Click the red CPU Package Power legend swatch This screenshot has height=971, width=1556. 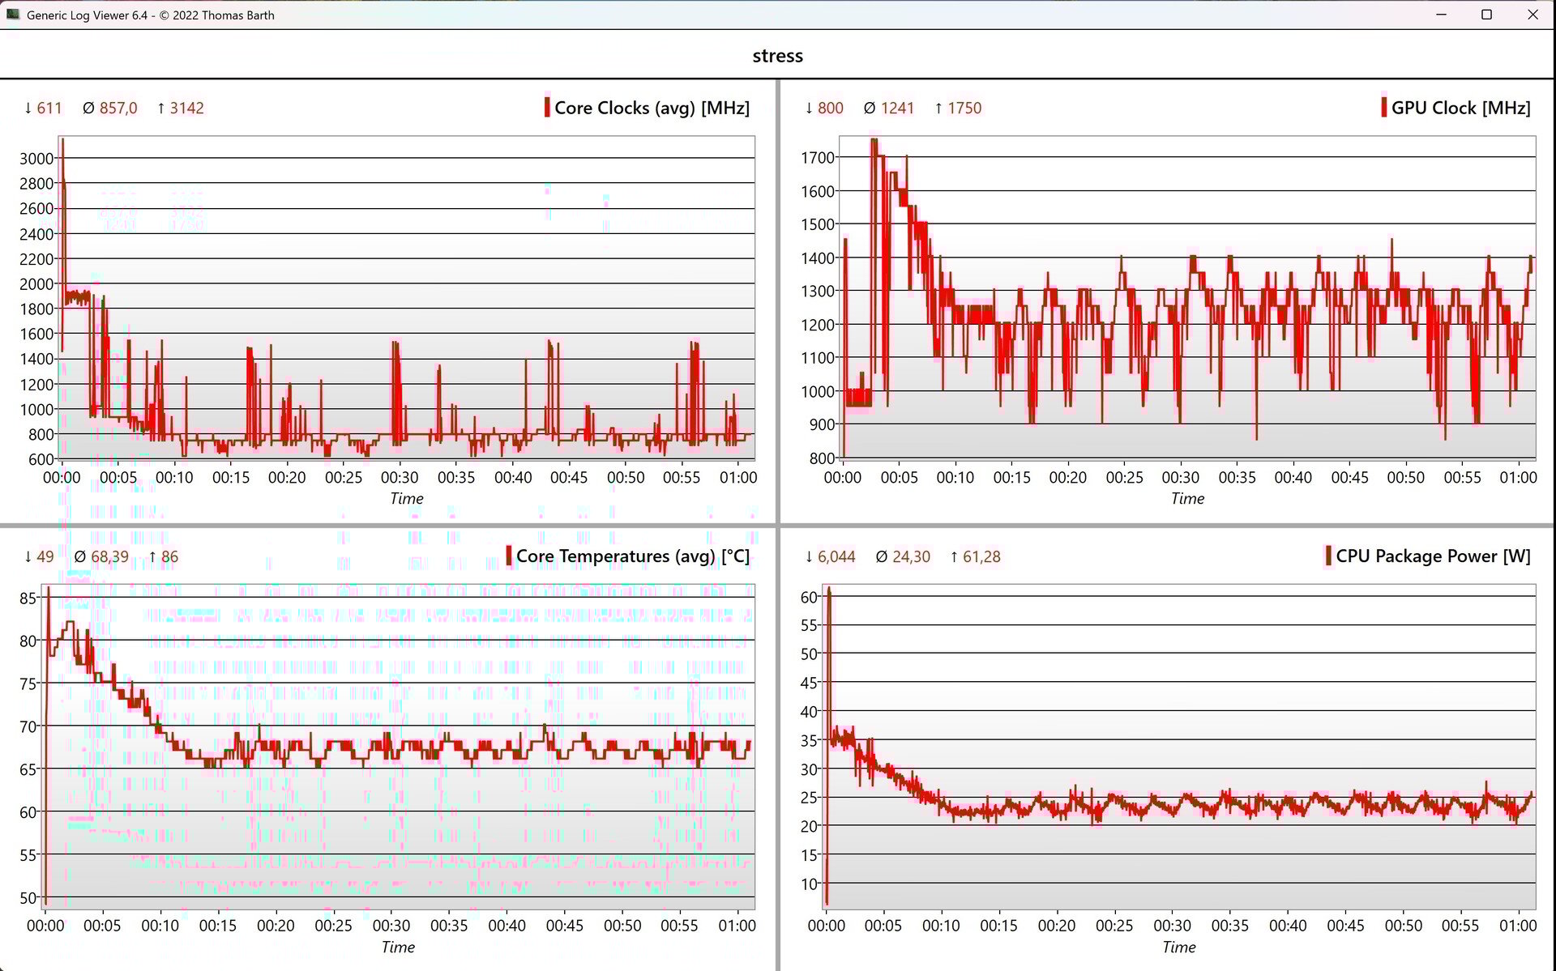[x=1328, y=556]
